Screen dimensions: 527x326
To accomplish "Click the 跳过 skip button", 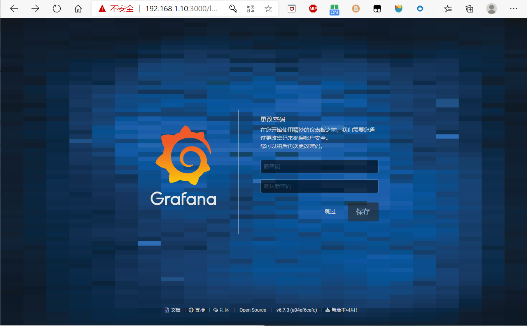I will coord(330,211).
